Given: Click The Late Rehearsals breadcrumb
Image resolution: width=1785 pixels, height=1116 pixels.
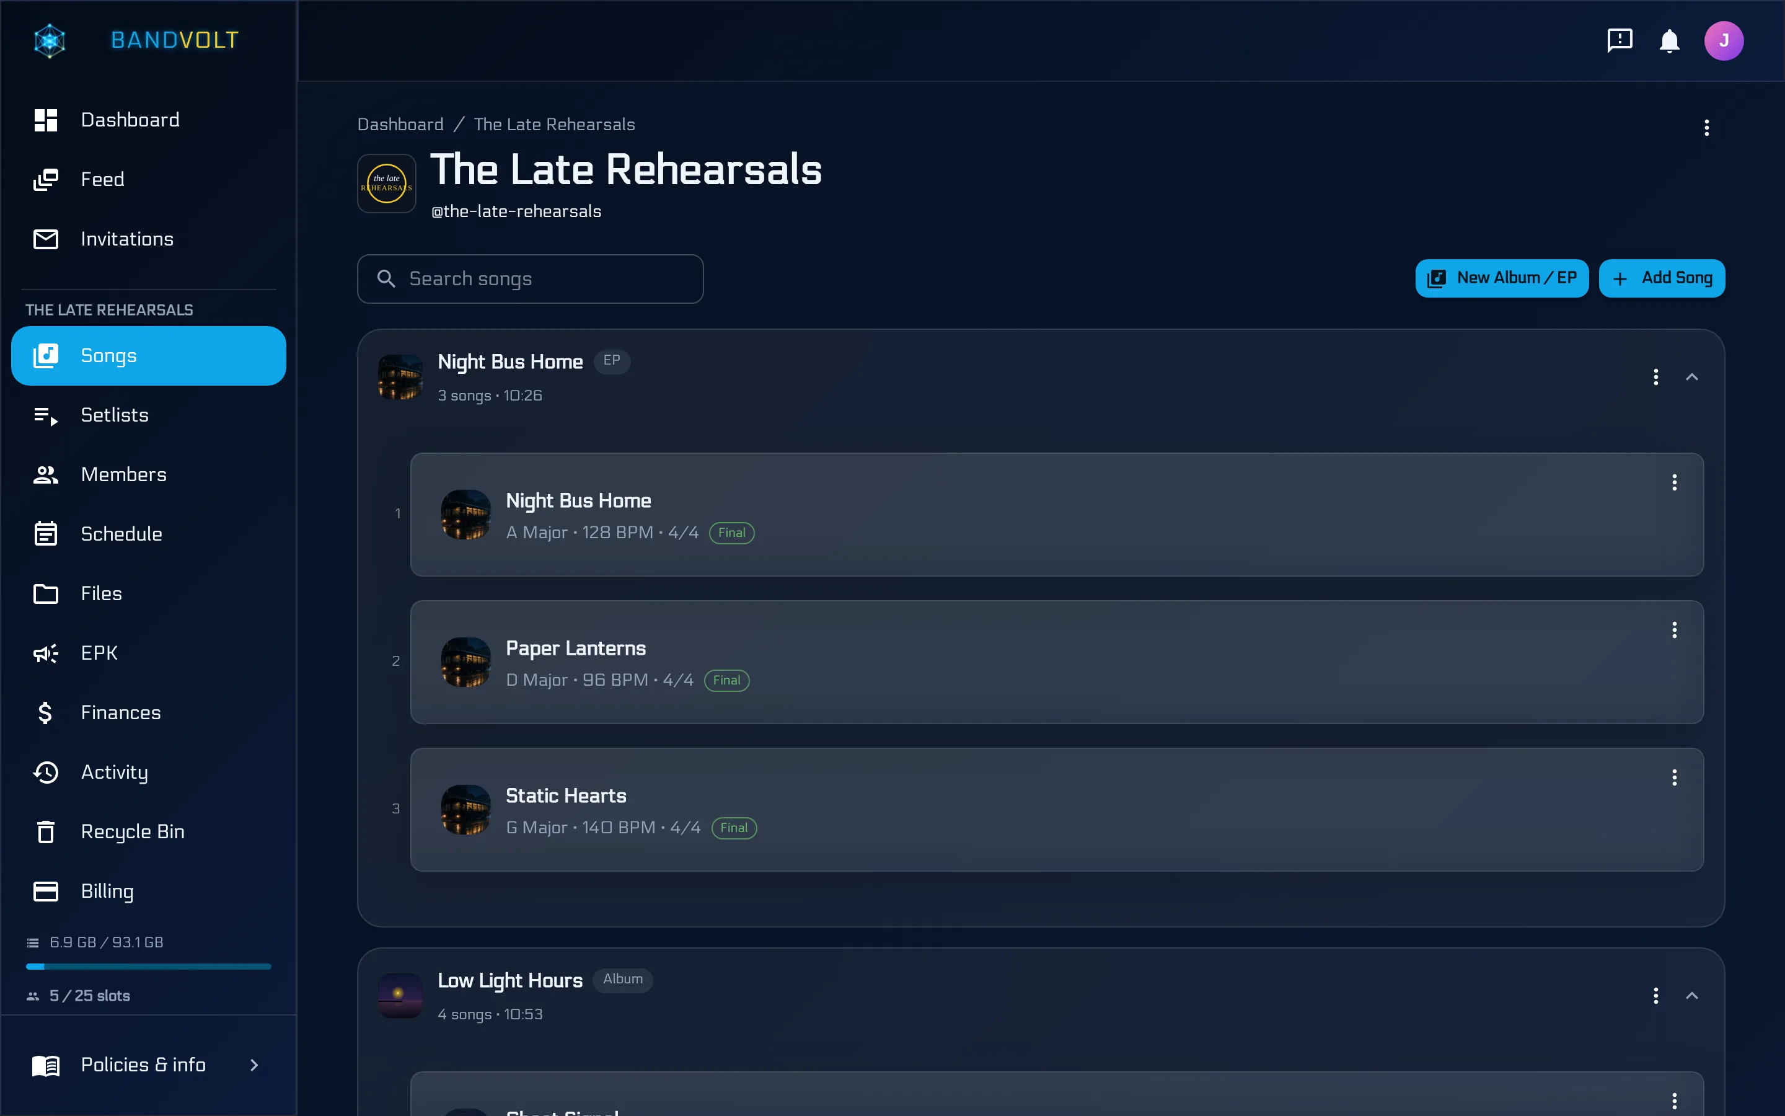Looking at the screenshot, I should [554, 125].
